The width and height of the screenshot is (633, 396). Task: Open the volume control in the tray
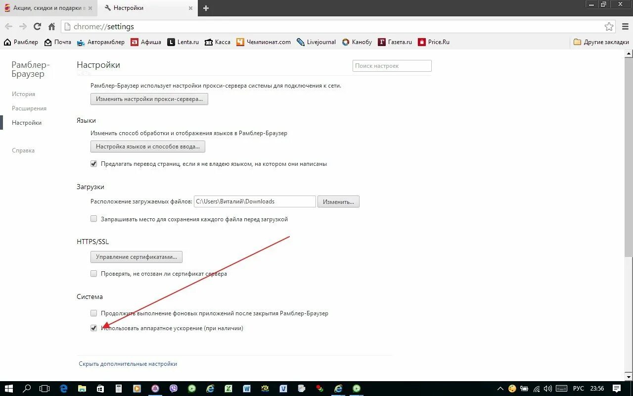tap(548, 389)
